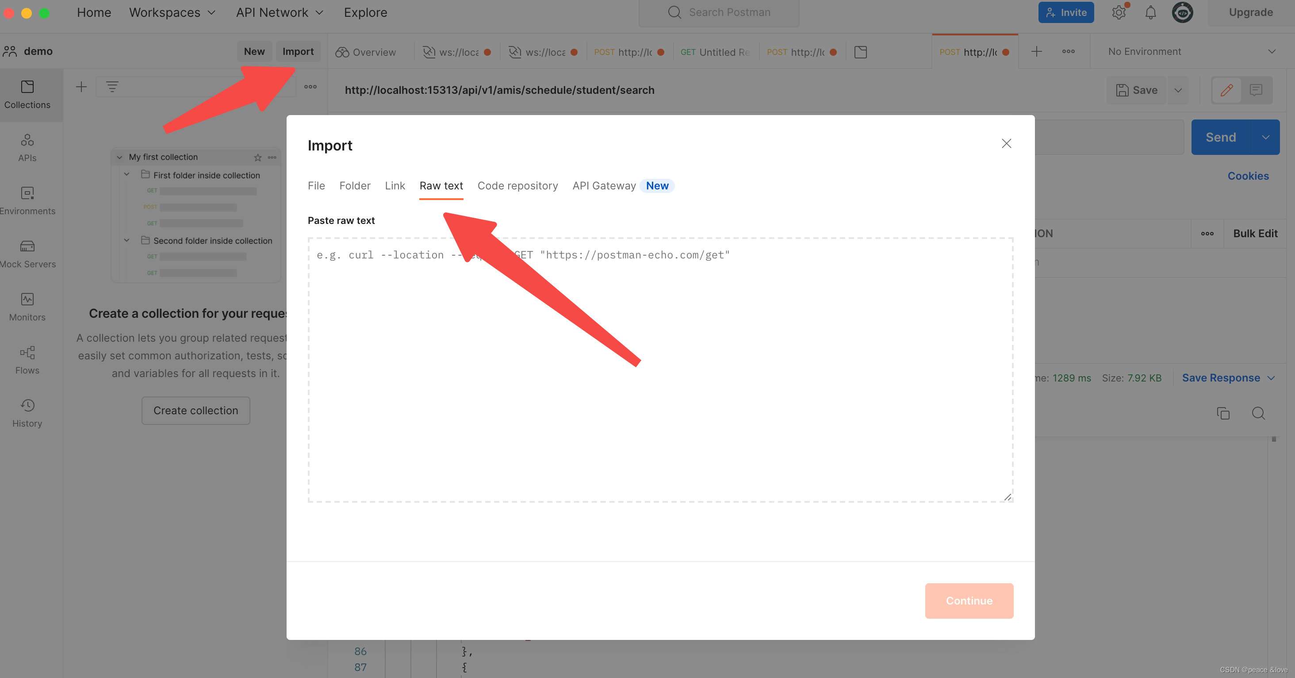Collapse Second folder inside collection
Image resolution: width=1295 pixels, height=678 pixels.
coord(126,240)
